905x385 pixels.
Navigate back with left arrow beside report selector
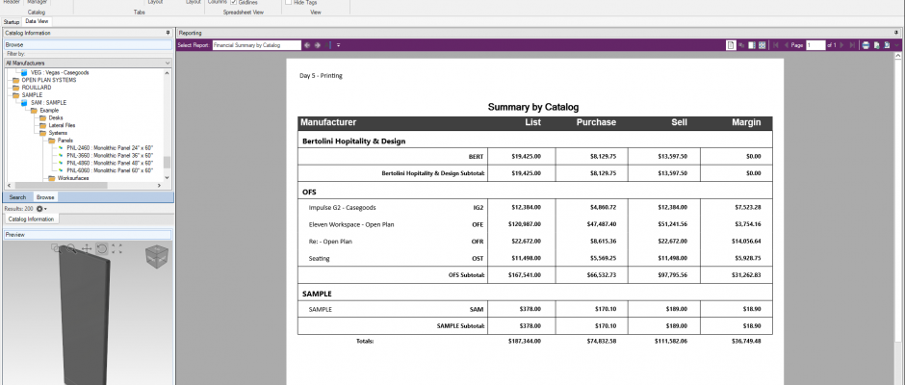pos(307,45)
